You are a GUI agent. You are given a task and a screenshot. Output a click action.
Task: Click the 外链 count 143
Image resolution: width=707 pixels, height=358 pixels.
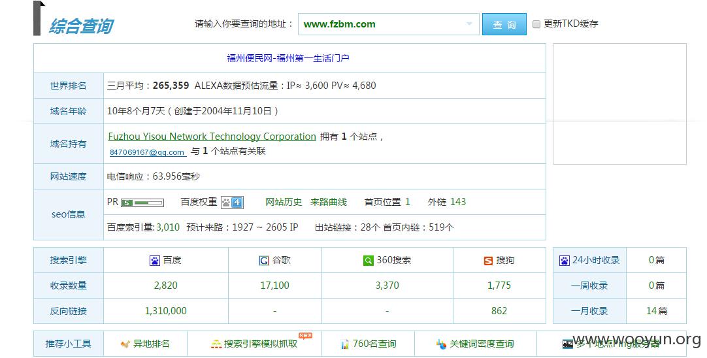click(457, 202)
